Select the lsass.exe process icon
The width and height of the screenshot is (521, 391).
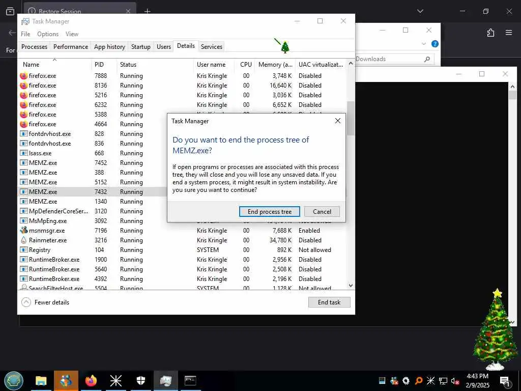[x=23, y=153]
